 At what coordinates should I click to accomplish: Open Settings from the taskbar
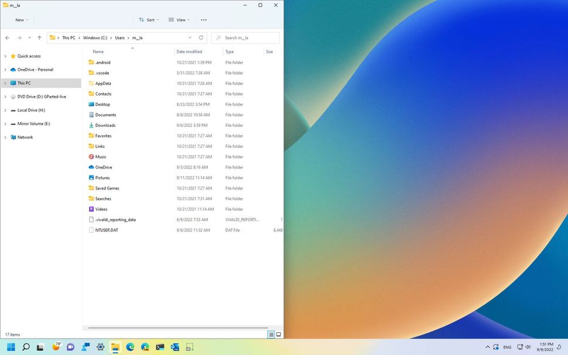coord(100,347)
